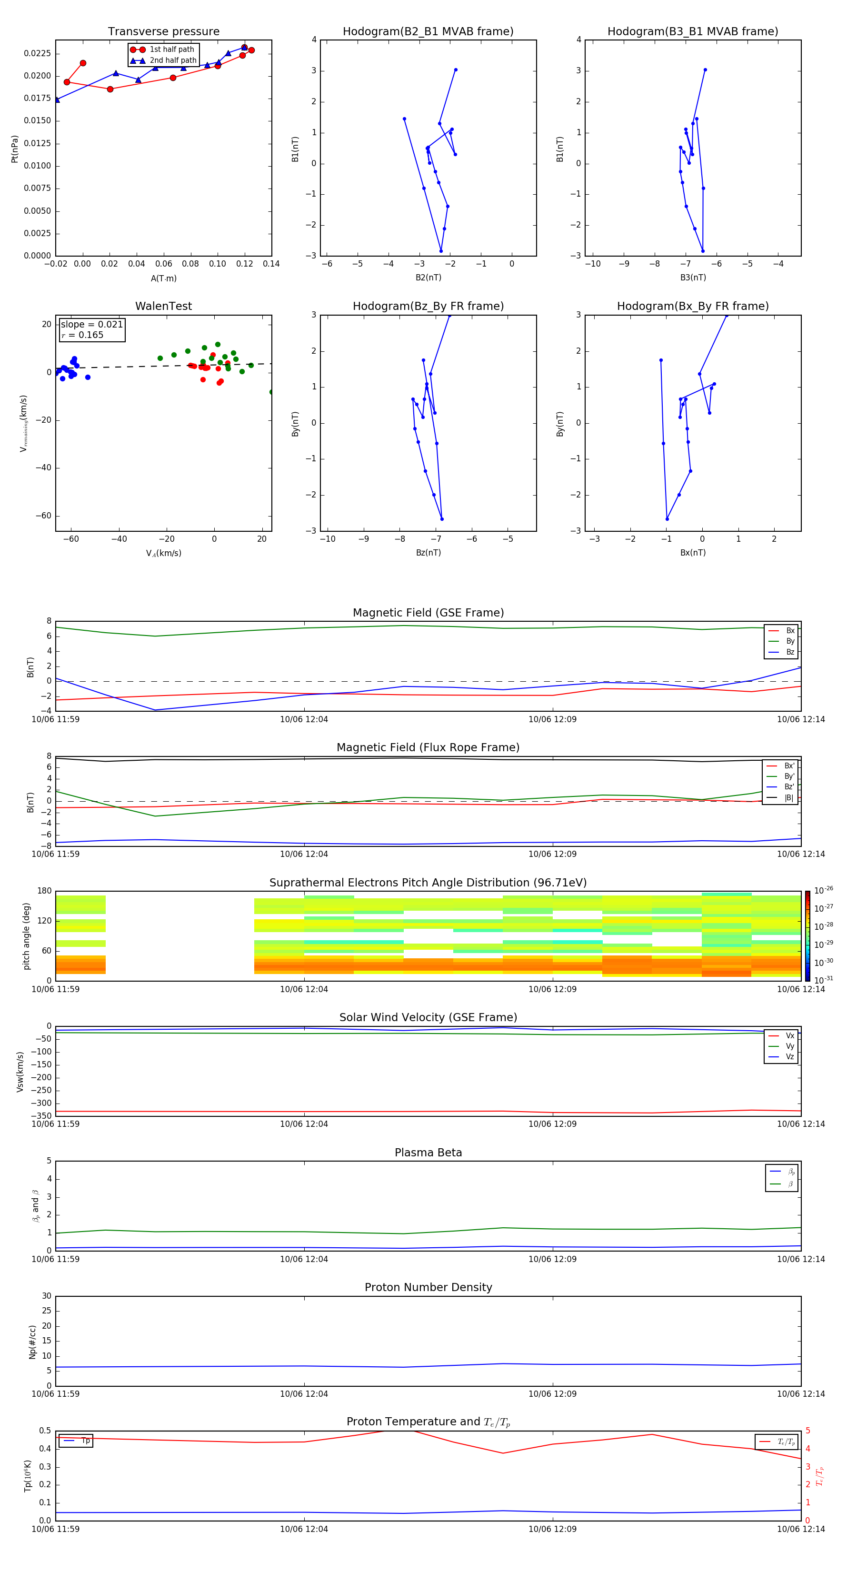Click the "Bx(nT)" x-axis label
The width and height of the screenshot is (857, 1571).
click(x=693, y=553)
